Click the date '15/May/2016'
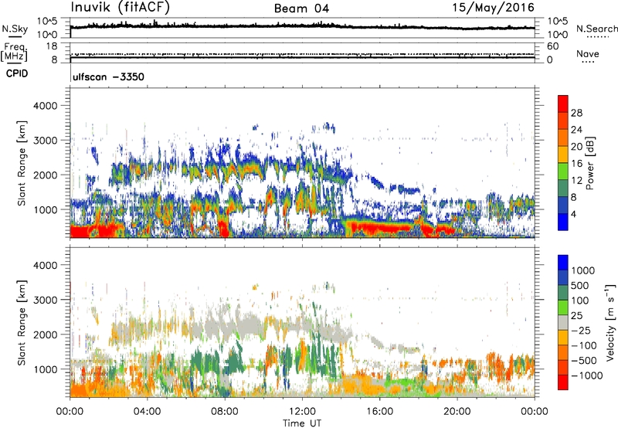Image resolution: width=618 pixels, height=428 pixels. tap(494, 8)
